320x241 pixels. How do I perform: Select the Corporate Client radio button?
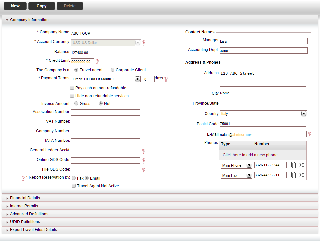pyautogui.click(x=113, y=70)
